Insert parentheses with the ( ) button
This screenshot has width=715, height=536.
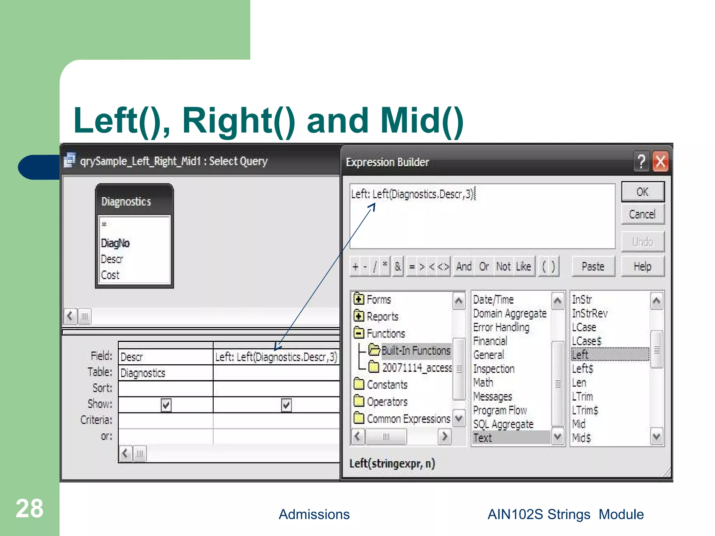pos(548,267)
